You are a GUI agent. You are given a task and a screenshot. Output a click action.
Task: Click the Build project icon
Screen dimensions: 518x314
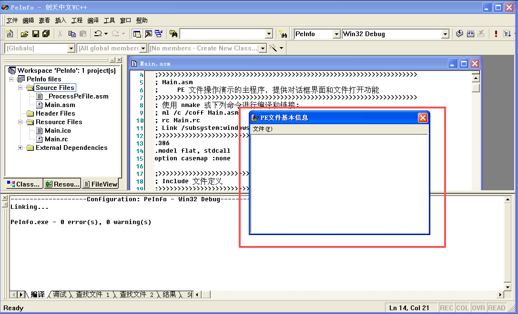(x=470, y=34)
